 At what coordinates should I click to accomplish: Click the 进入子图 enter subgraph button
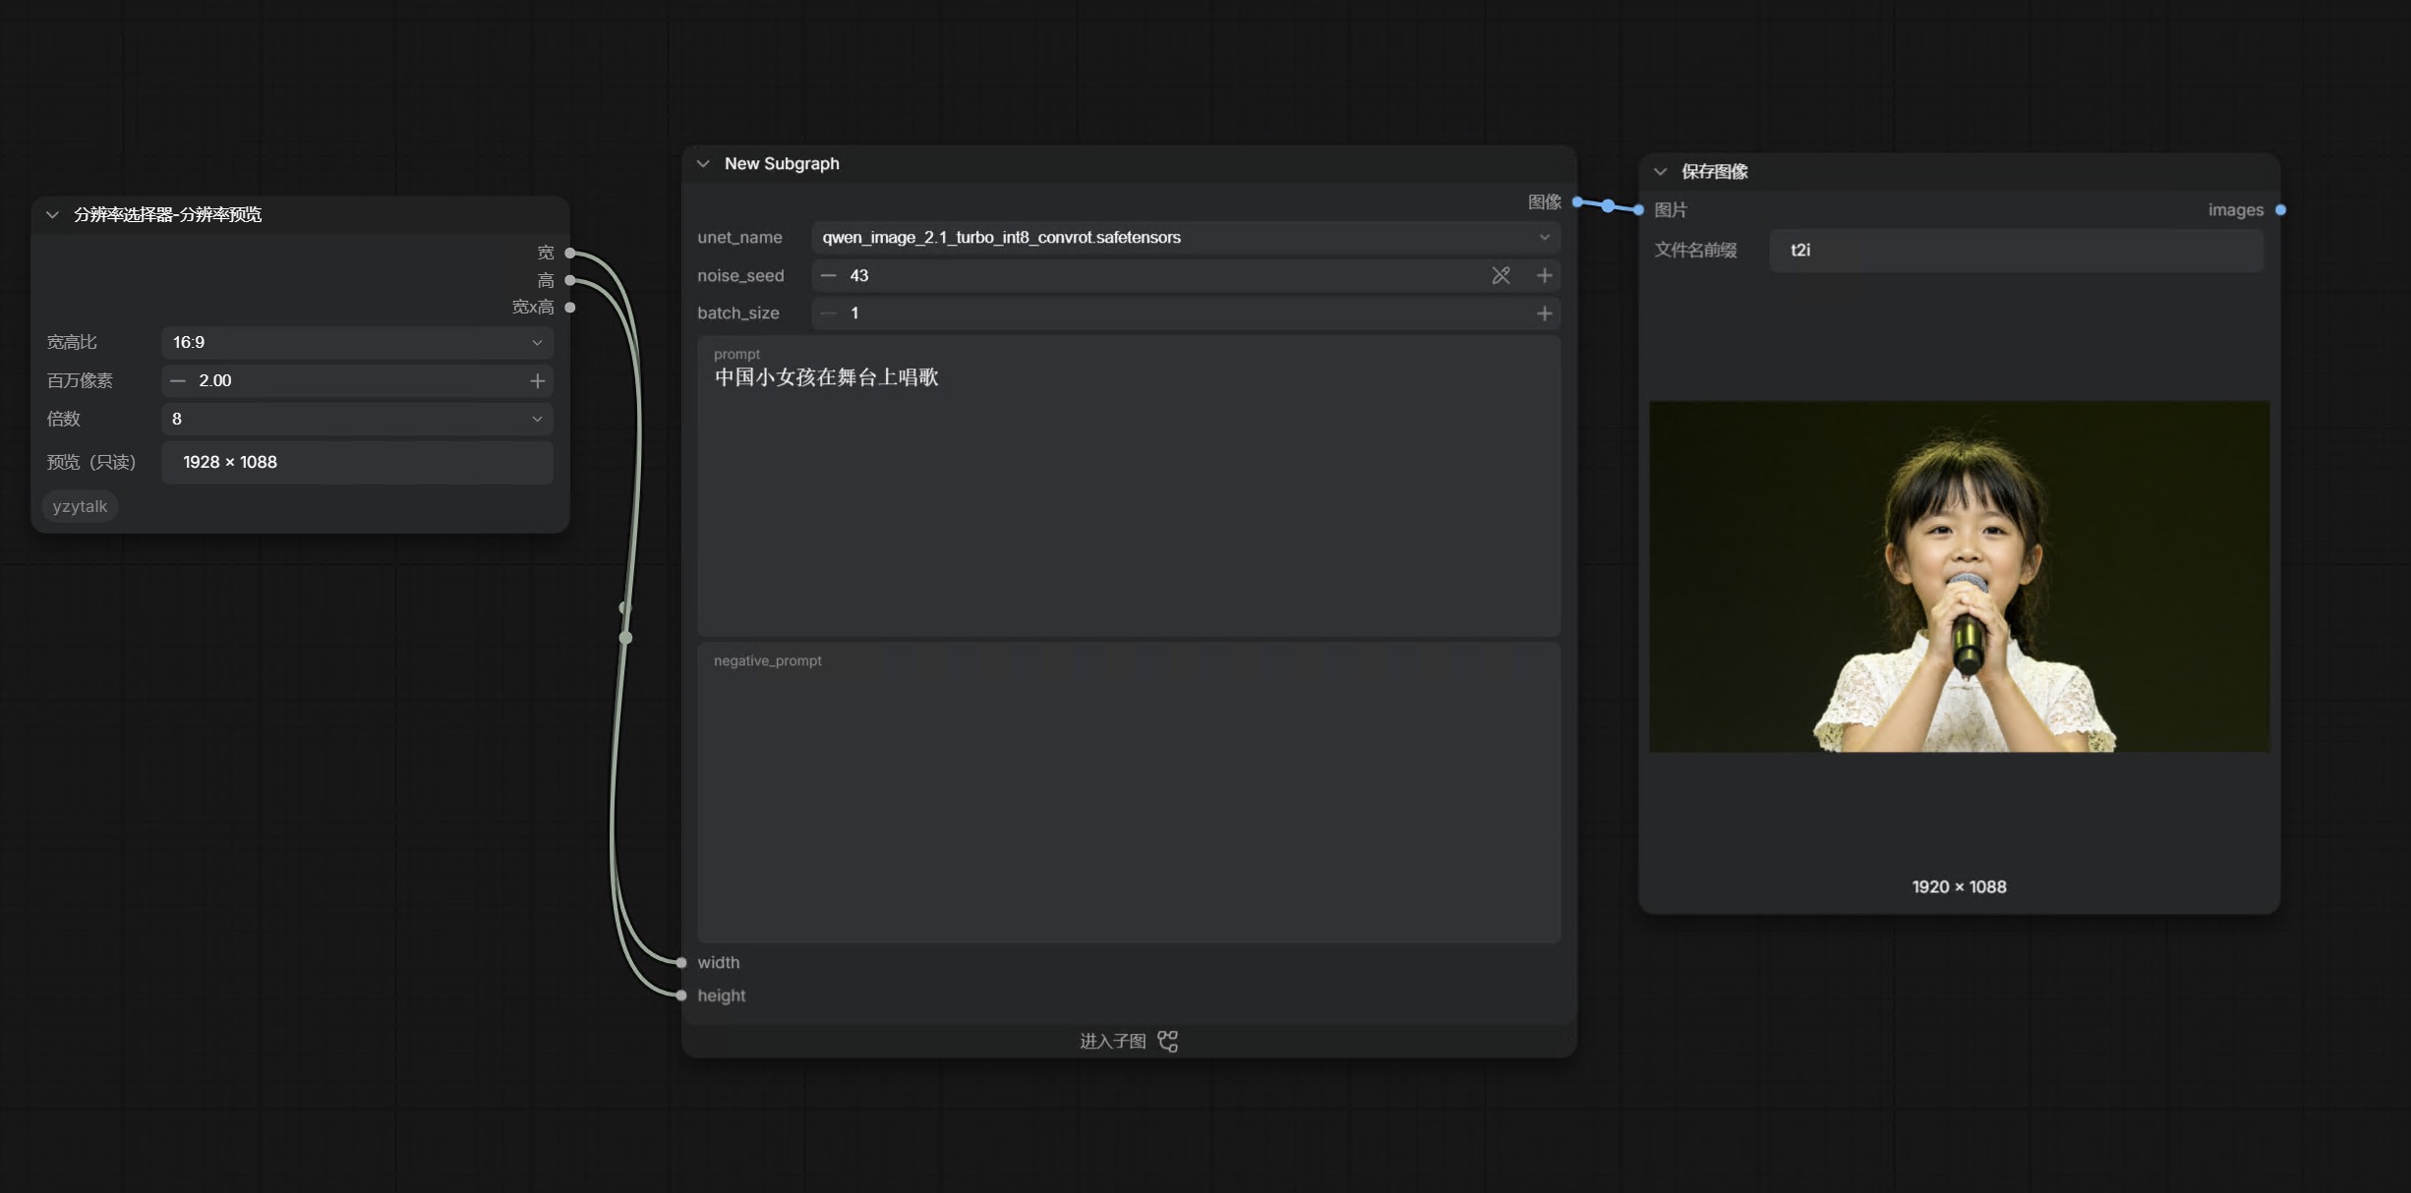1129,1041
